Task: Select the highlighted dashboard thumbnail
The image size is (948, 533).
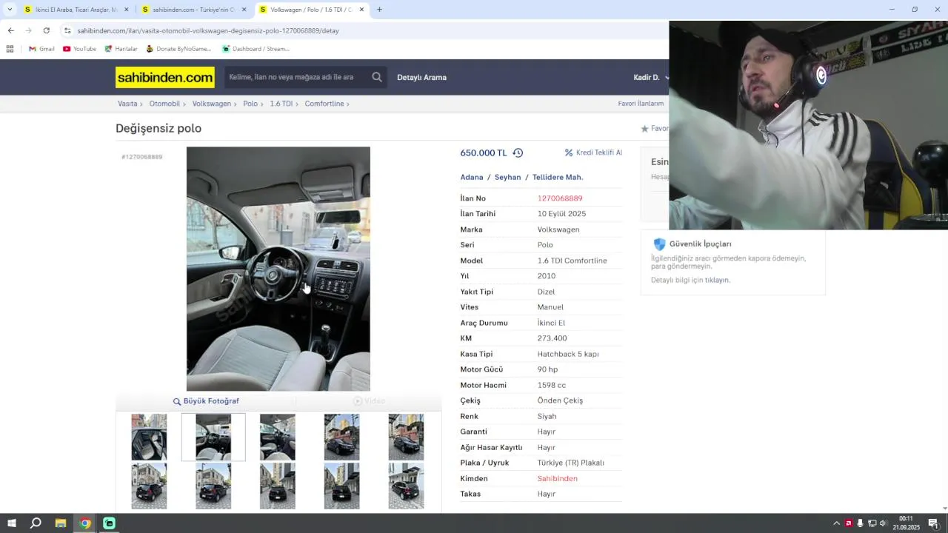Action: click(213, 437)
